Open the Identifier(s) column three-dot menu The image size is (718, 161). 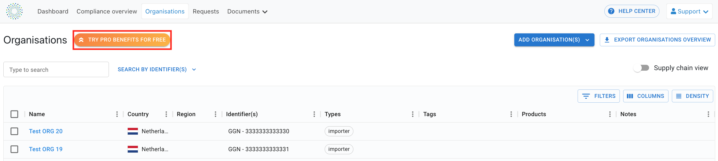point(314,114)
